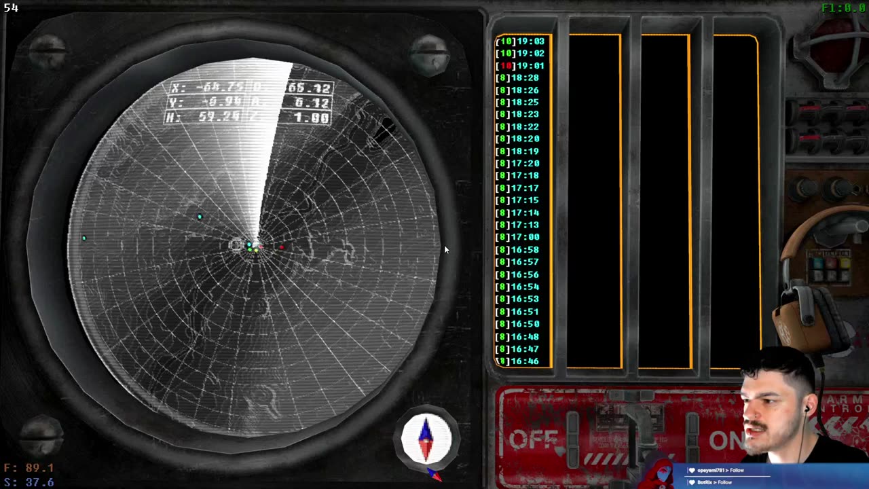Select signal entry [8]16:53
The height and width of the screenshot is (489, 869).
519,299
